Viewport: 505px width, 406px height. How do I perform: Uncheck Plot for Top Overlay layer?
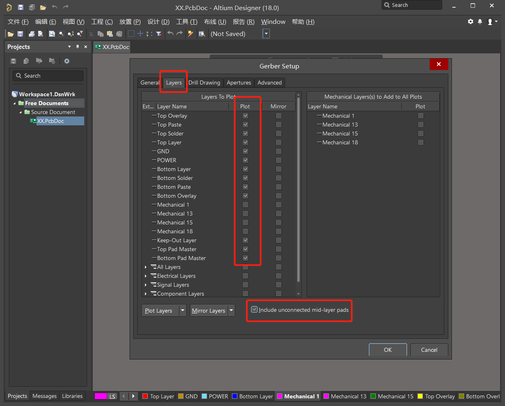pos(245,116)
